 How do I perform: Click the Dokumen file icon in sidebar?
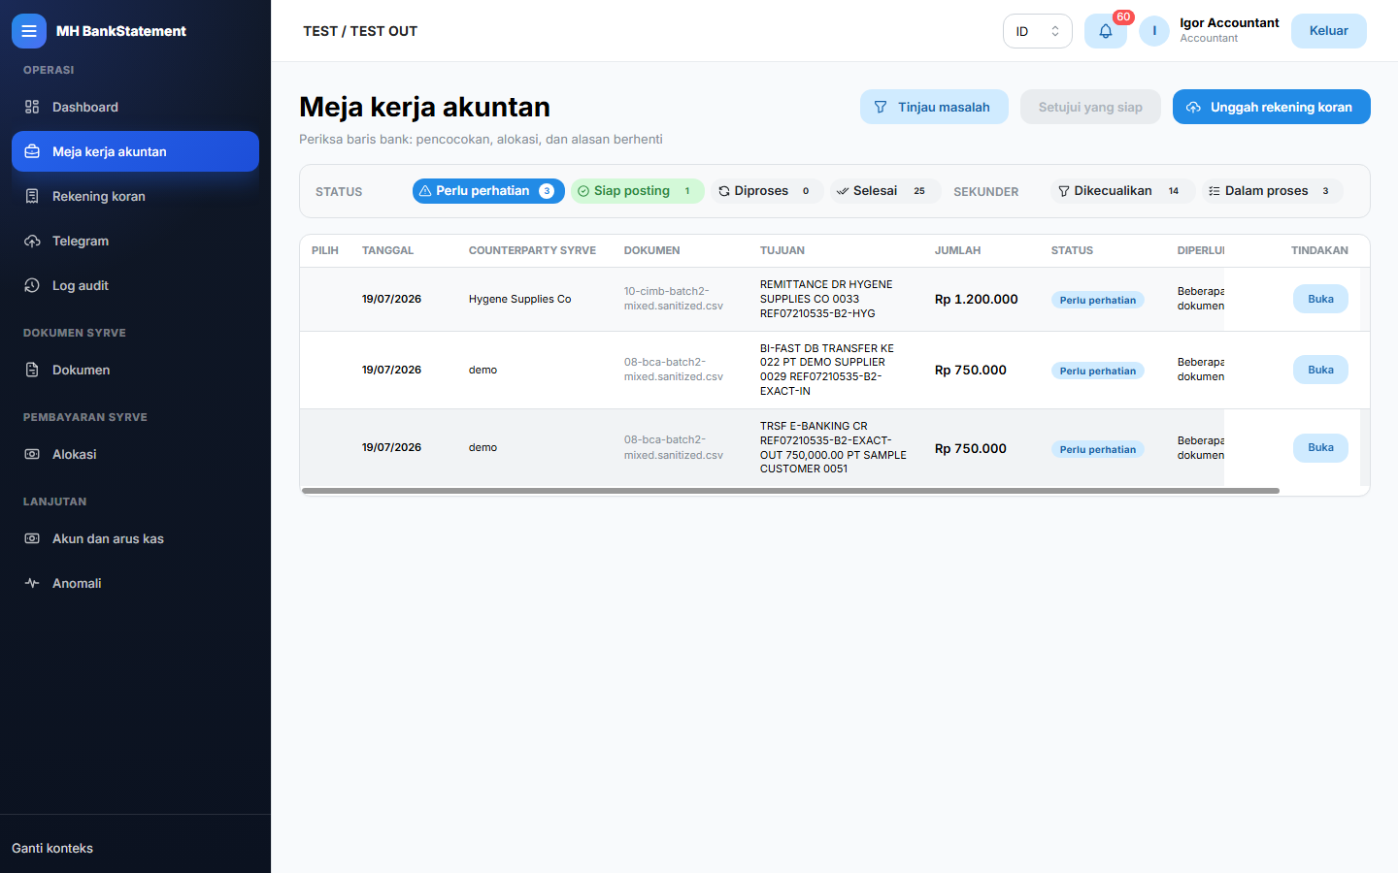(32, 370)
